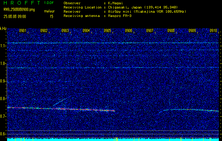Click the HROFFT program title
The width and height of the screenshot is (222, 141).
point(22,3)
